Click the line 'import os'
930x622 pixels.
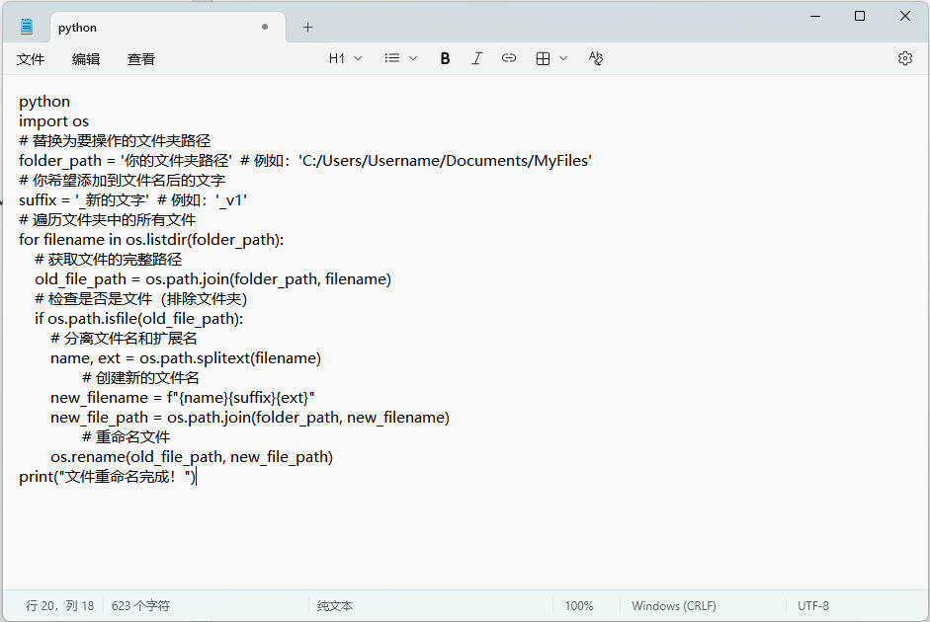click(54, 120)
